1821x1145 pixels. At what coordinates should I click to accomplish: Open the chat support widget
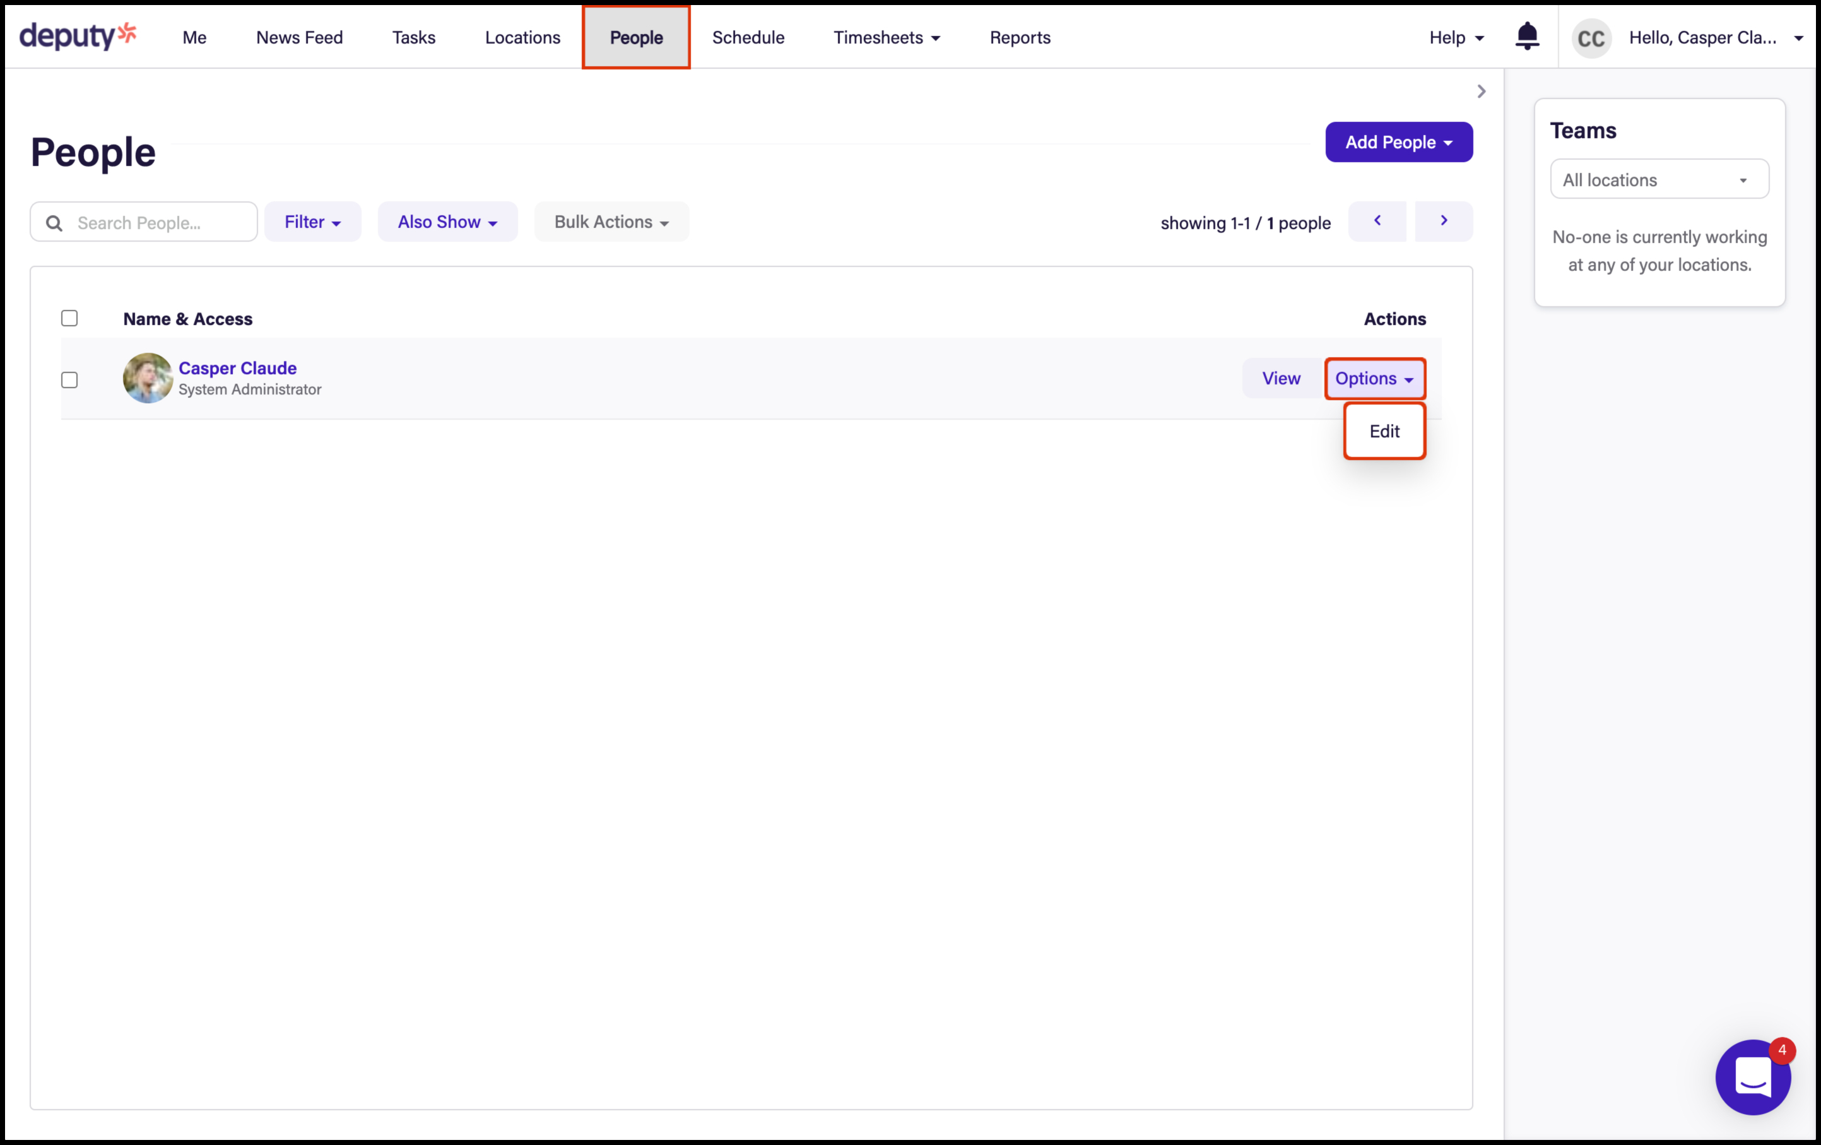pyautogui.click(x=1752, y=1076)
